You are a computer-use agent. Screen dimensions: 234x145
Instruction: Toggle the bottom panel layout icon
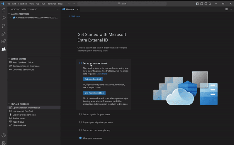click(x=202, y=4)
